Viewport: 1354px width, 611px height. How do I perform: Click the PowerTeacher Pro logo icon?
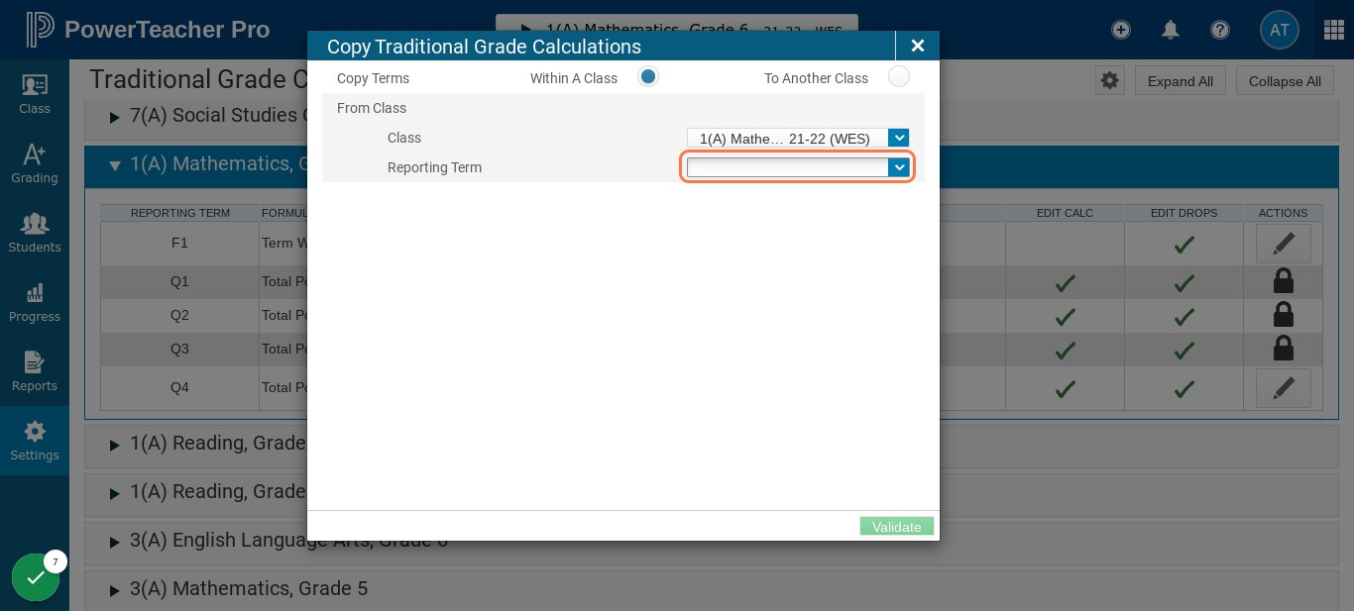point(39,30)
